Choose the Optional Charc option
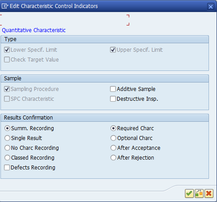This screenshot has width=217, height=202. (x=113, y=138)
